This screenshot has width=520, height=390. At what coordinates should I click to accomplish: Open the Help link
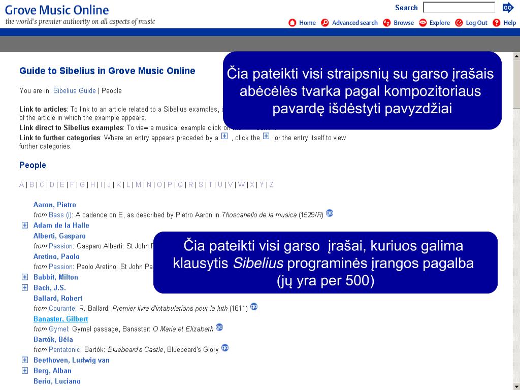click(x=510, y=23)
